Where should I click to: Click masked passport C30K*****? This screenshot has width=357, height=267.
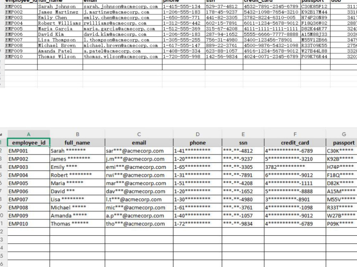point(342,151)
